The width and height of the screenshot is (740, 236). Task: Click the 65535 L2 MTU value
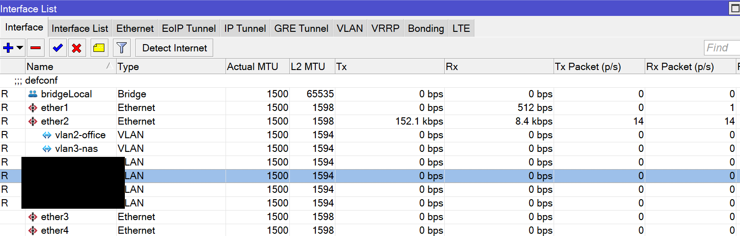tap(320, 94)
